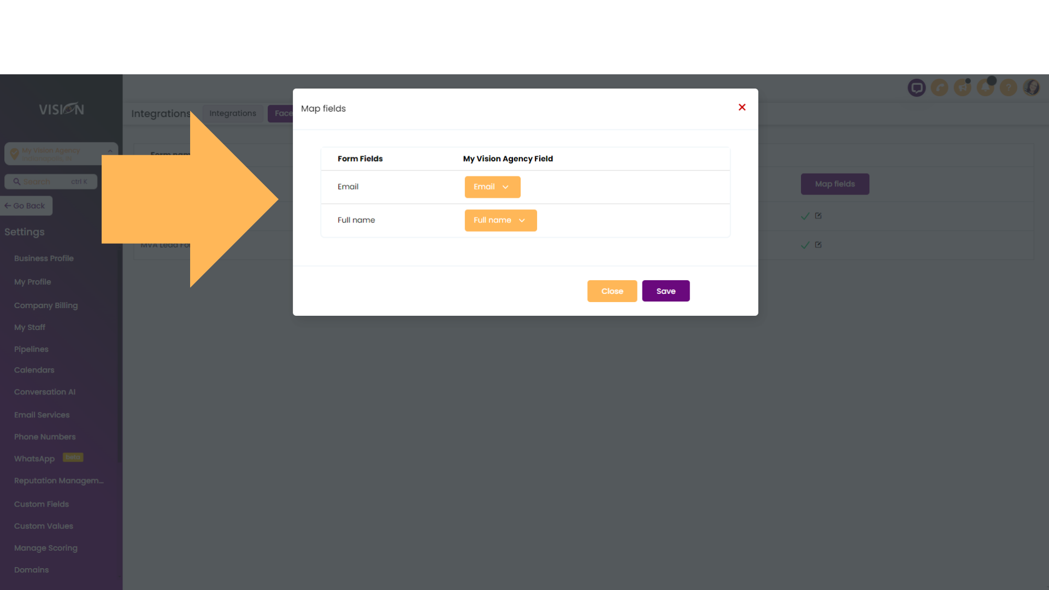Open Company Billing settings
The height and width of the screenshot is (590, 1049).
click(46, 305)
